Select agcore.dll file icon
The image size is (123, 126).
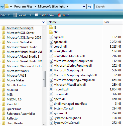51,42
